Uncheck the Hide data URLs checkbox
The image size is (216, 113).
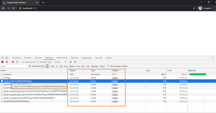pyautogui.click(x=30, y=66)
